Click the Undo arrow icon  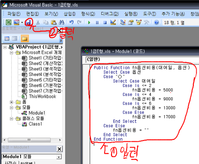coord(71,23)
